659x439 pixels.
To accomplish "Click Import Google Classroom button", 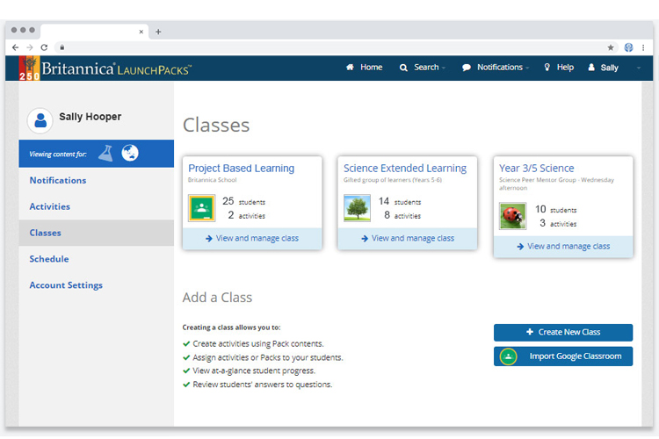I will tap(563, 356).
